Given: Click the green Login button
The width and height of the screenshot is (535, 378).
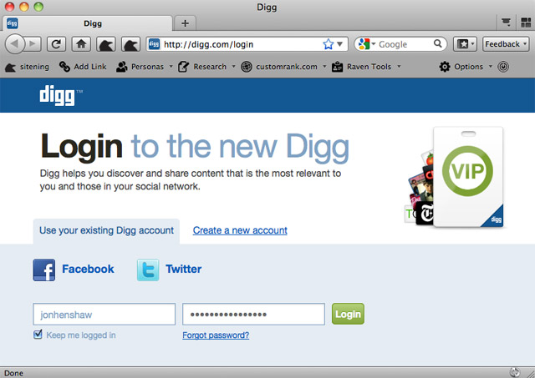Looking at the screenshot, I should pos(348,314).
